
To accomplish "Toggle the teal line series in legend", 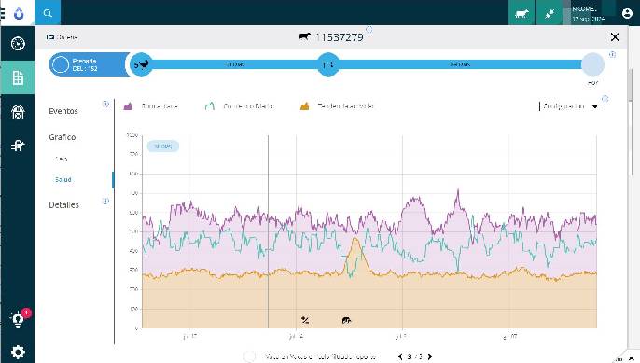I will tap(239, 106).
